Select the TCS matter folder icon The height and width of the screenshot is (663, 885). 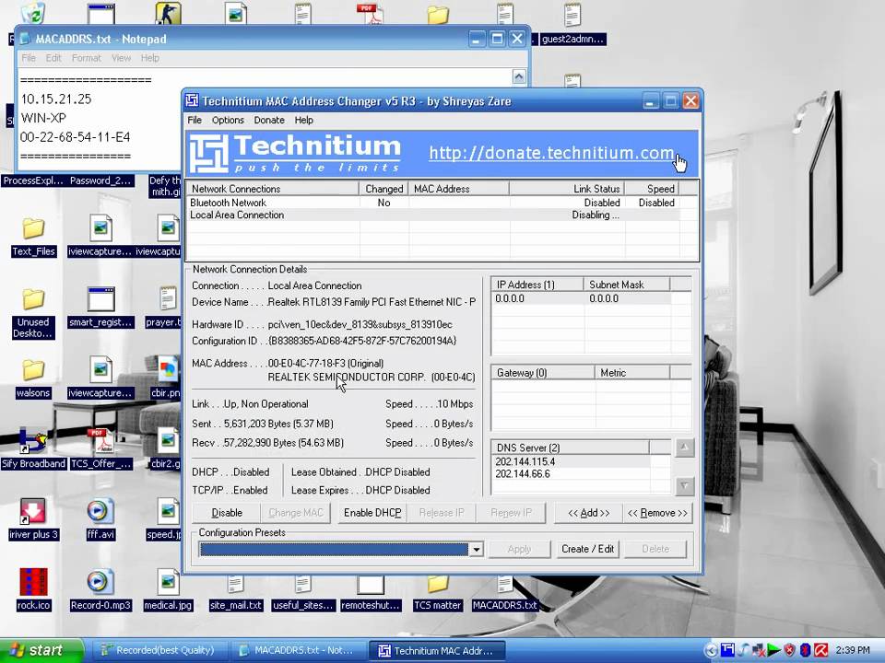pos(437,593)
